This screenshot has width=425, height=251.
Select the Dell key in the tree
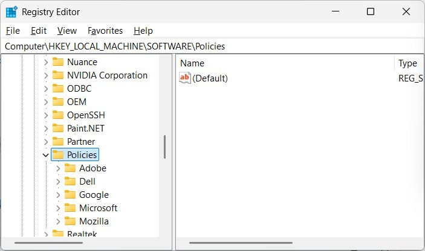(x=87, y=182)
